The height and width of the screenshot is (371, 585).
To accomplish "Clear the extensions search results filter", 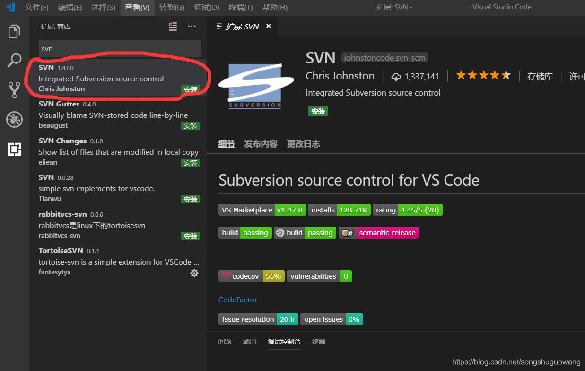I will tap(173, 26).
